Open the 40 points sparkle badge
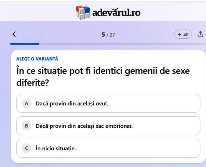Viewport: 206px width, 167px height. [x=183, y=35]
